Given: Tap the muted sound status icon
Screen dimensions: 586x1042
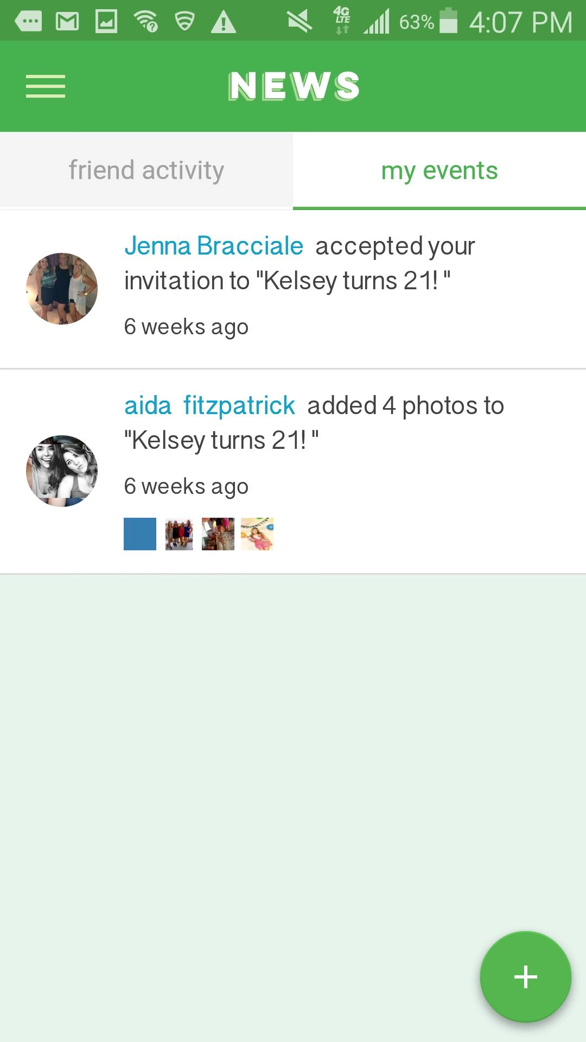Looking at the screenshot, I should tap(299, 22).
